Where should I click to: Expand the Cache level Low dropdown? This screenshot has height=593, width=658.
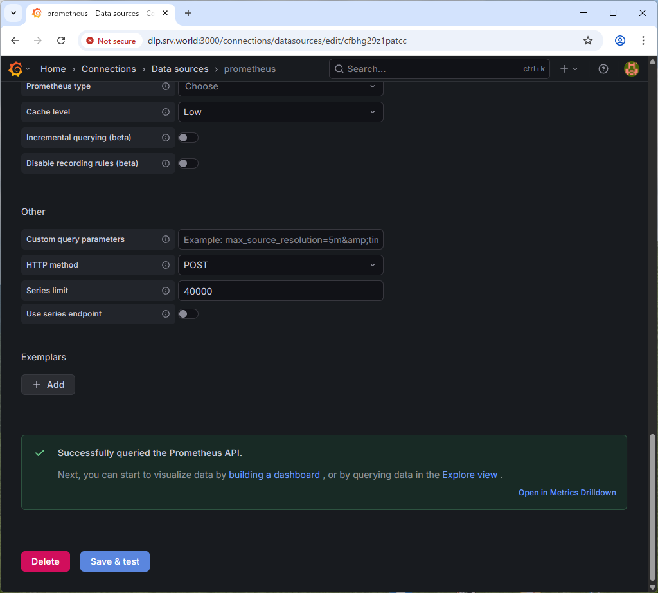280,112
